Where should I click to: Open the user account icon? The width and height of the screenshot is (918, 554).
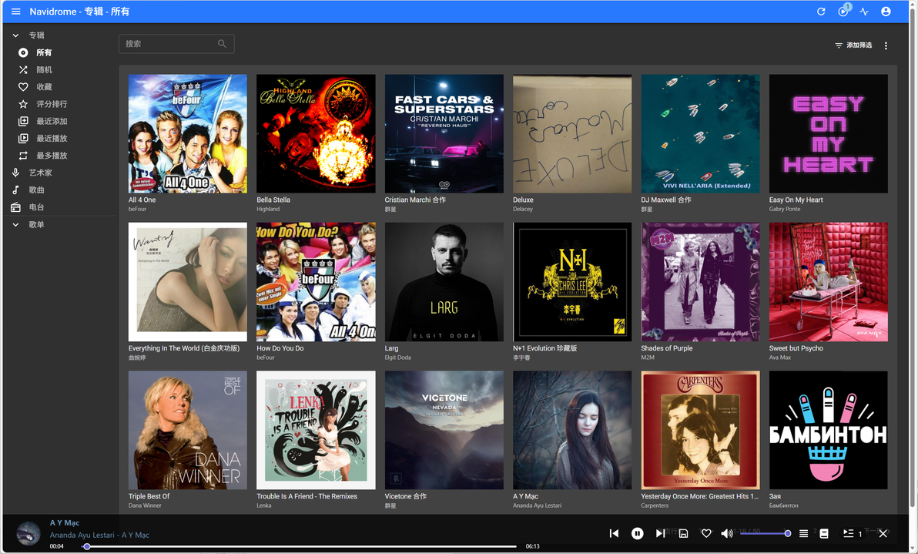(886, 11)
